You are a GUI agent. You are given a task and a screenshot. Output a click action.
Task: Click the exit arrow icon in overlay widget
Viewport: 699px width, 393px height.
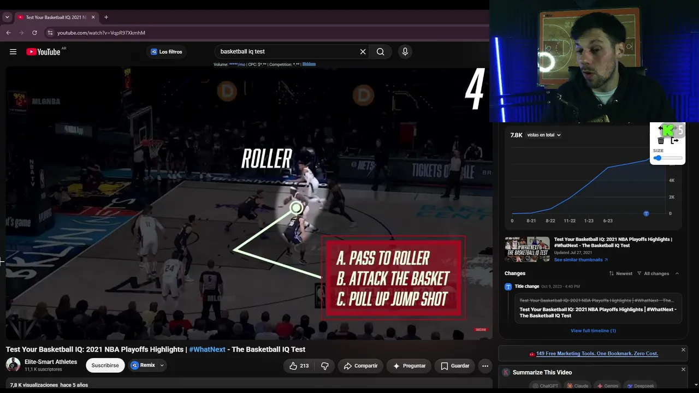tap(674, 141)
